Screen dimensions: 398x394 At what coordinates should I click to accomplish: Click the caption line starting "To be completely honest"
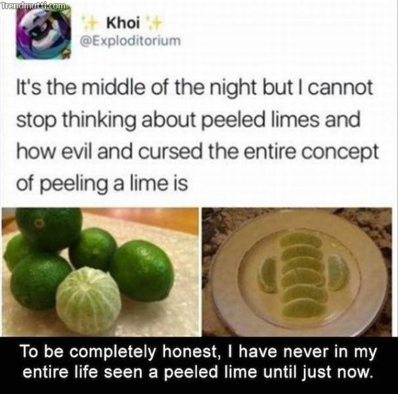198,353
